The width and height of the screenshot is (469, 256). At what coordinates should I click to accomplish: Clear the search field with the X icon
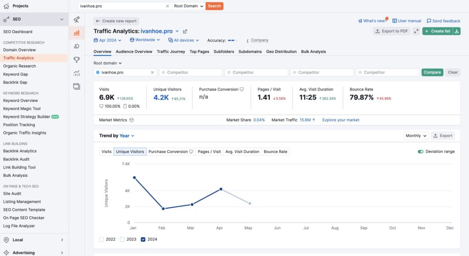tap(167, 6)
